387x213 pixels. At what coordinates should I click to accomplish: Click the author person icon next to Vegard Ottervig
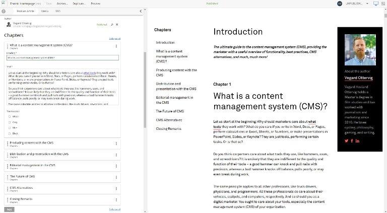pyautogui.click(x=9, y=24)
